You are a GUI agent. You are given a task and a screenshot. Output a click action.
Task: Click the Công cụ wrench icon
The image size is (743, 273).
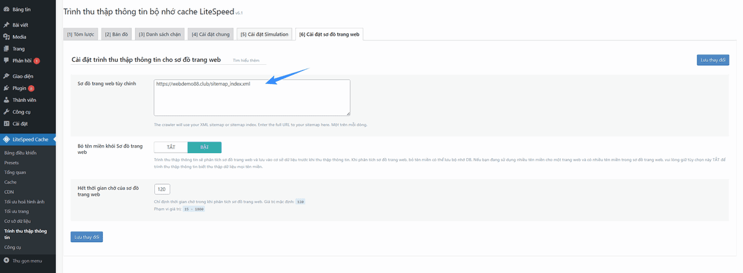tap(6, 112)
